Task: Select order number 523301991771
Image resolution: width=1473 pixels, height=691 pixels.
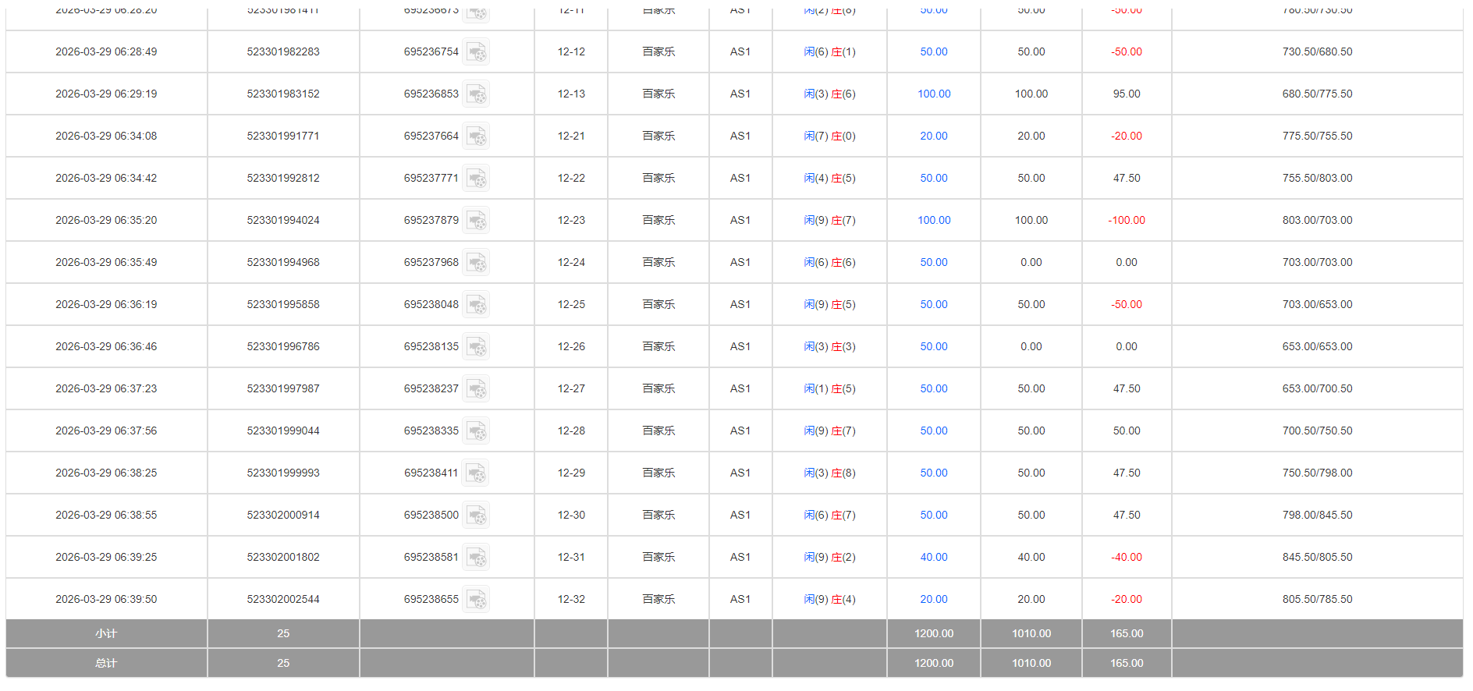Action: point(283,136)
